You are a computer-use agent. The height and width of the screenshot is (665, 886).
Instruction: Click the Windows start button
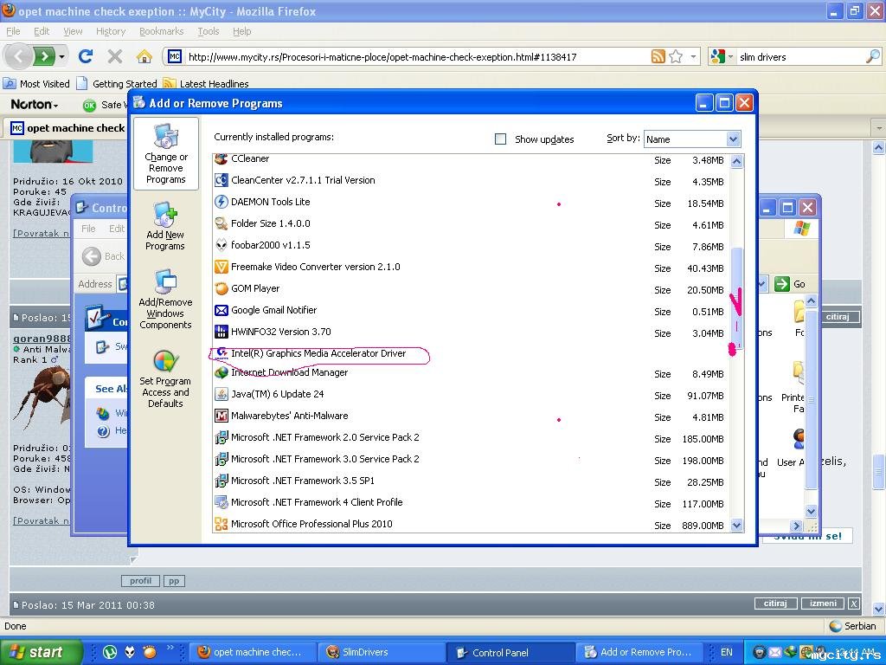[x=40, y=652]
